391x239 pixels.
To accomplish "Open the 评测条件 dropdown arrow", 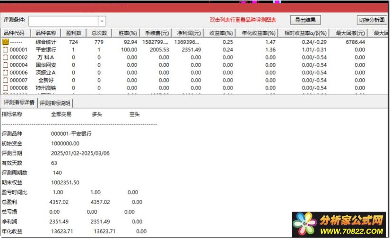I will coord(102,21).
